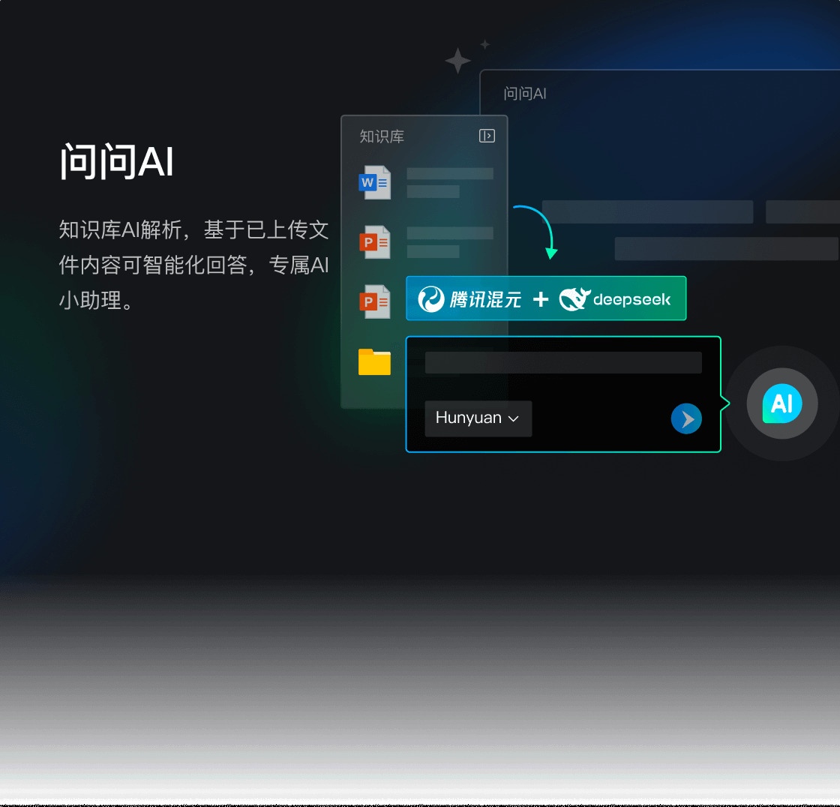
Task: Focus the question input field above Hunyuan
Action: pyautogui.click(x=563, y=363)
